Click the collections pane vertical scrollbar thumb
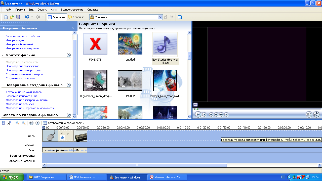This screenshot has width=322, height=181. click(x=189, y=56)
